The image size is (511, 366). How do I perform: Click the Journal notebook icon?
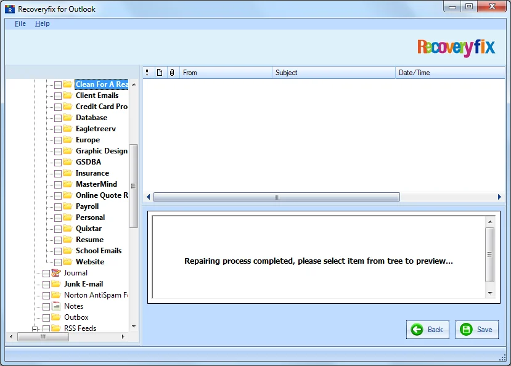[x=56, y=273]
